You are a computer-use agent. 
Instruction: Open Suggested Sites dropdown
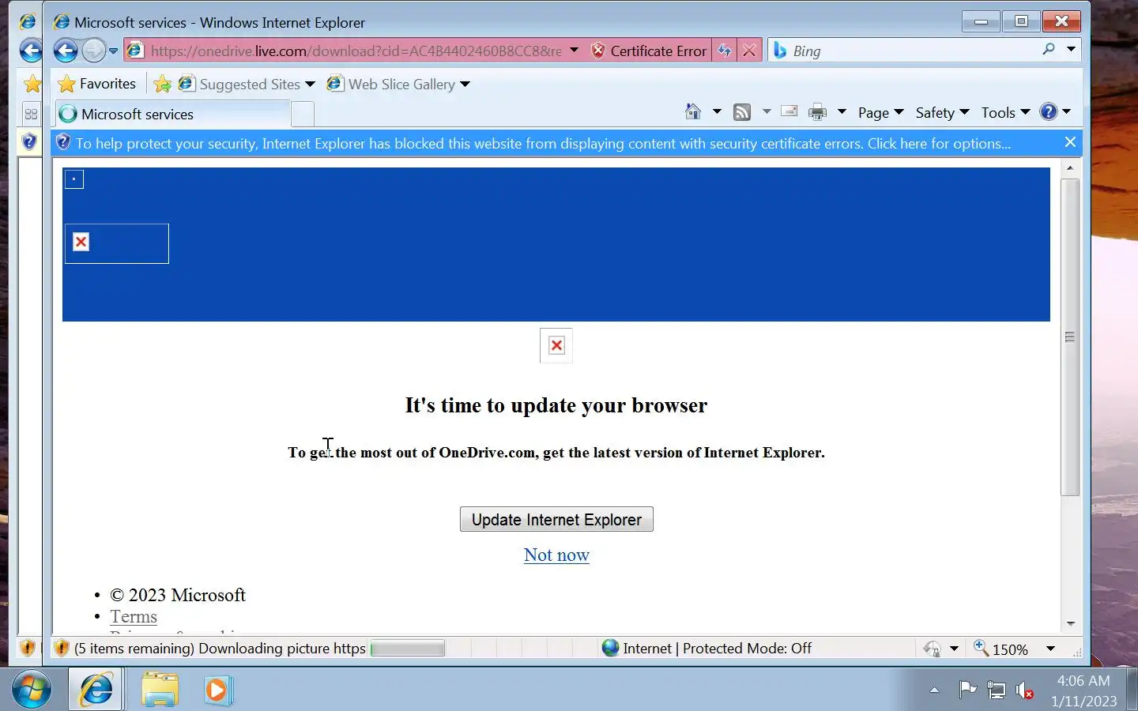click(247, 84)
